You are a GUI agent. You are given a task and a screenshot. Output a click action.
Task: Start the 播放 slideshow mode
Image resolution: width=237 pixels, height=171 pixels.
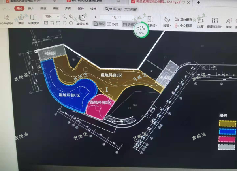click(21, 20)
